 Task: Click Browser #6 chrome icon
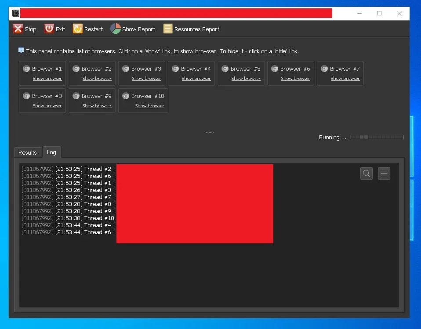tap(275, 69)
